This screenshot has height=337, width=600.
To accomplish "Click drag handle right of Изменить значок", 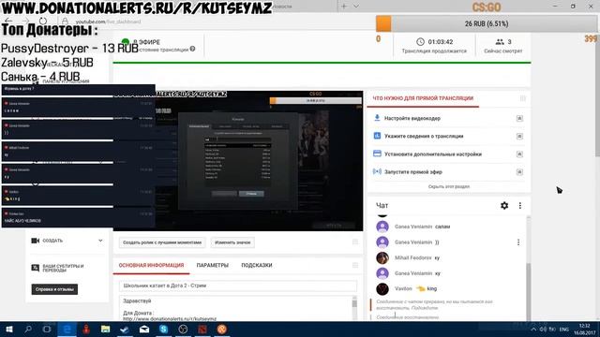I will [355, 242].
